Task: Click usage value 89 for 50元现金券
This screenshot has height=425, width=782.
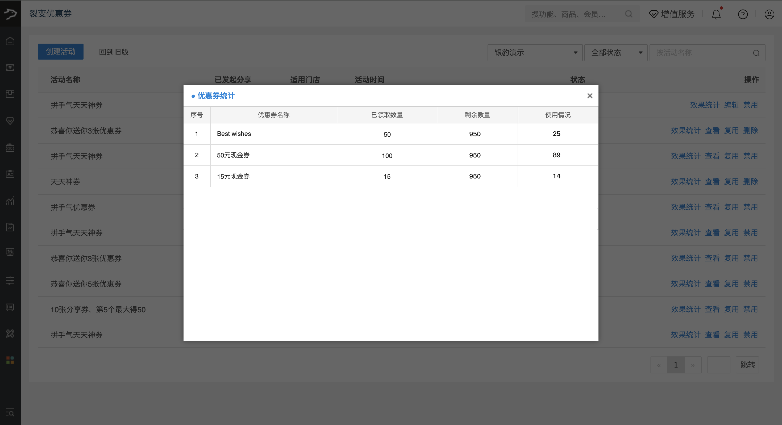Action: pos(556,155)
